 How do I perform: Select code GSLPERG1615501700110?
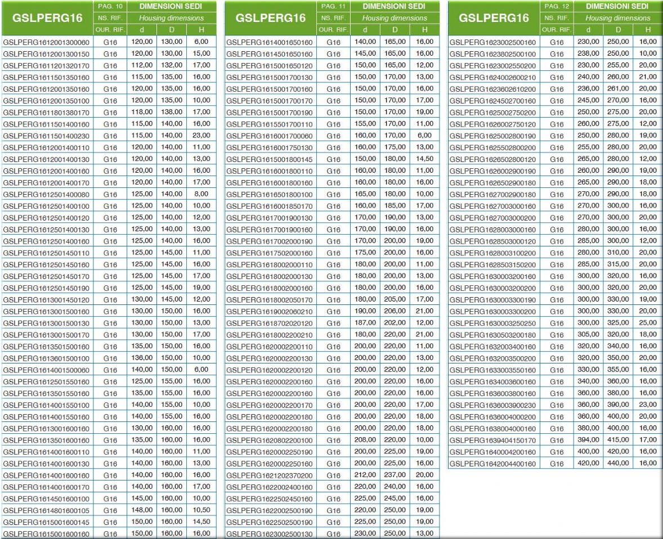click(x=270, y=124)
